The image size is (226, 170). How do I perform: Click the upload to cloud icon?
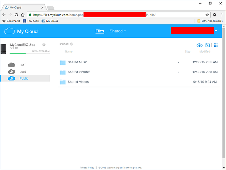(x=199, y=45)
